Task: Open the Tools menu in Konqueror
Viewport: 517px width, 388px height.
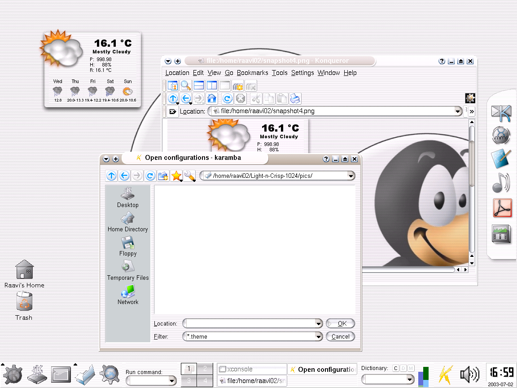Action: click(280, 73)
